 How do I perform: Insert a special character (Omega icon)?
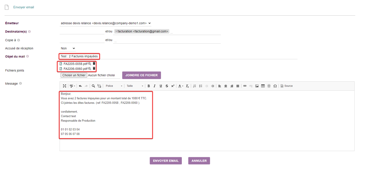click(275, 86)
